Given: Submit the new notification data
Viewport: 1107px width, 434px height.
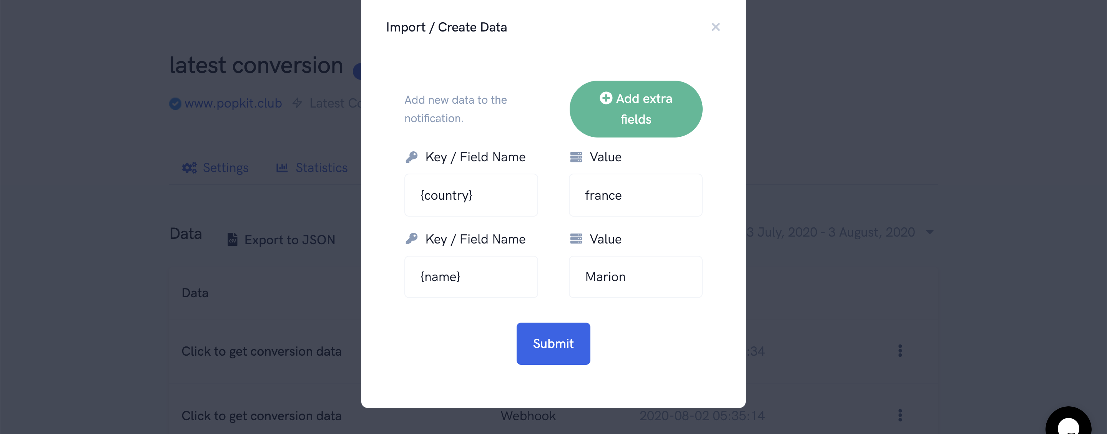Looking at the screenshot, I should coord(553,343).
